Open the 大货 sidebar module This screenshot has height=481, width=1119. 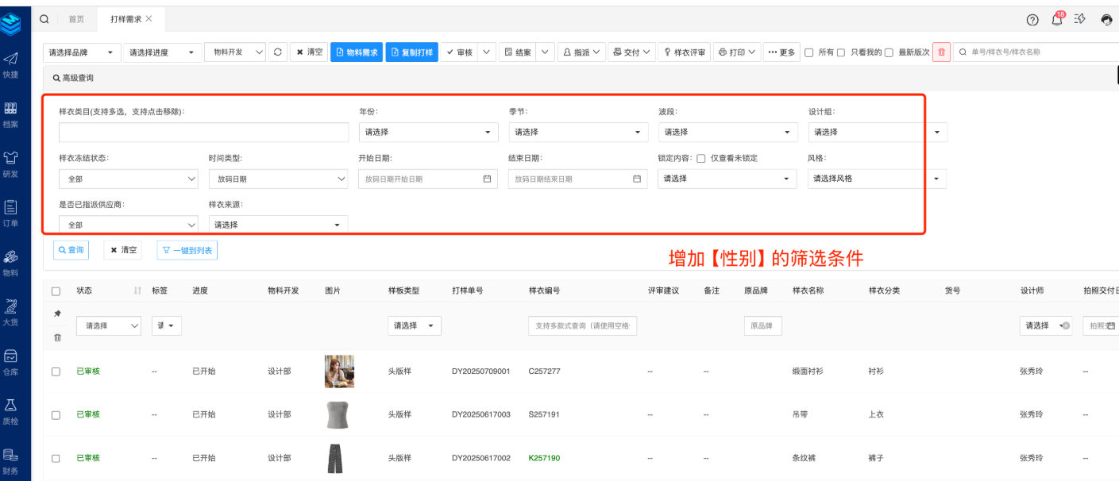(x=11, y=311)
